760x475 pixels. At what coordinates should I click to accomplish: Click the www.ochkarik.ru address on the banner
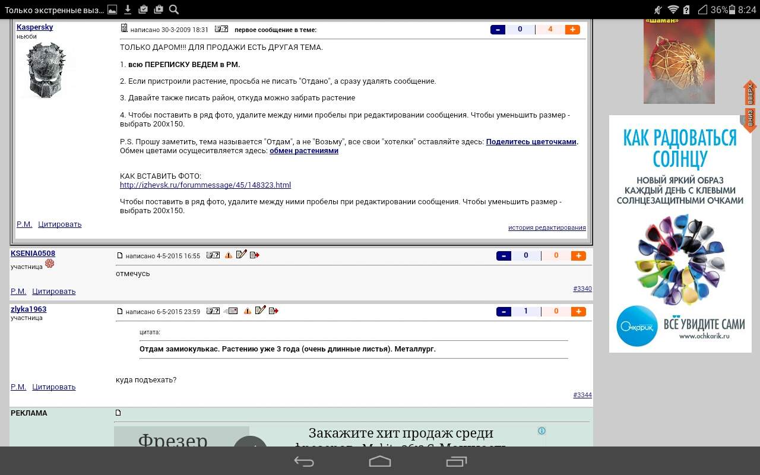704,336
